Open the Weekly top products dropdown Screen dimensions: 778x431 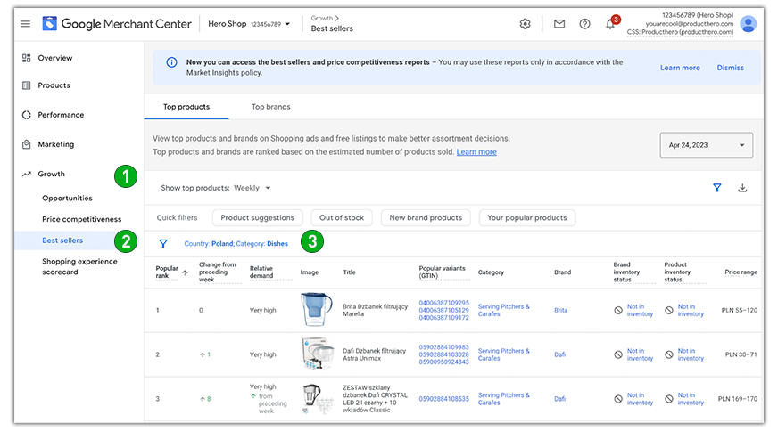click(x=252, y=188)
